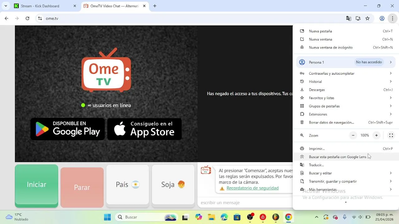Screen dimensions: 399x224
Task: Expand Contraseñas y autocompletar submenu
Action: coord(346,73)
